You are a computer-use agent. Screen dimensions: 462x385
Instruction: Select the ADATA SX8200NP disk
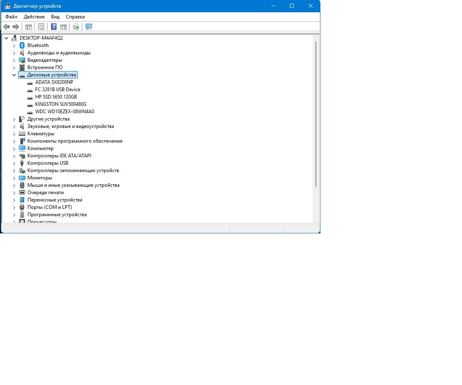pos(54,82)
